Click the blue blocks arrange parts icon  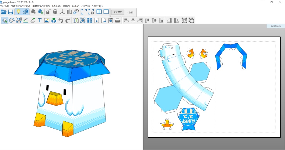(x=90, y=20)
